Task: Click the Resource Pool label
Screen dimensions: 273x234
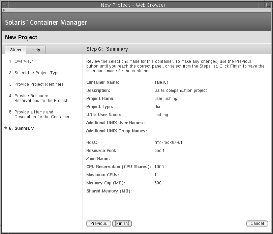Action: [101, 151]
